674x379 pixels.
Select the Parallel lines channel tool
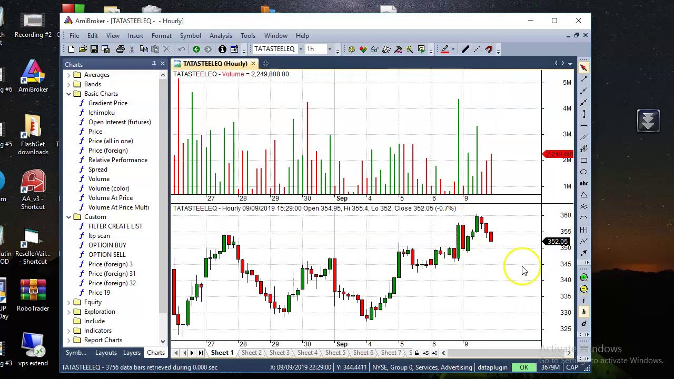[x=584, y=137]
